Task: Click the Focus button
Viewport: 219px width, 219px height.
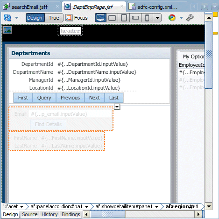Action: [77, 18]
